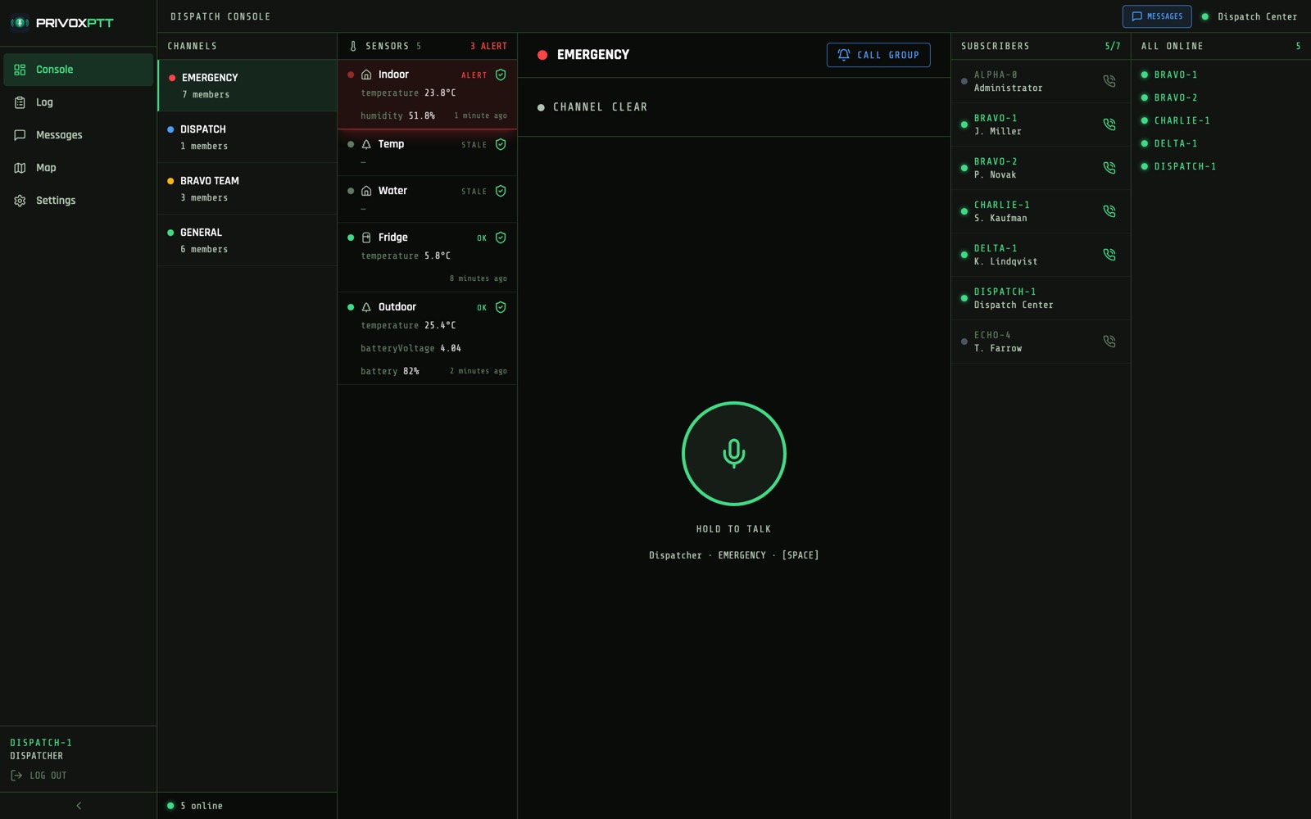
Task: Open the Log page
Action: tap(78, 102)
